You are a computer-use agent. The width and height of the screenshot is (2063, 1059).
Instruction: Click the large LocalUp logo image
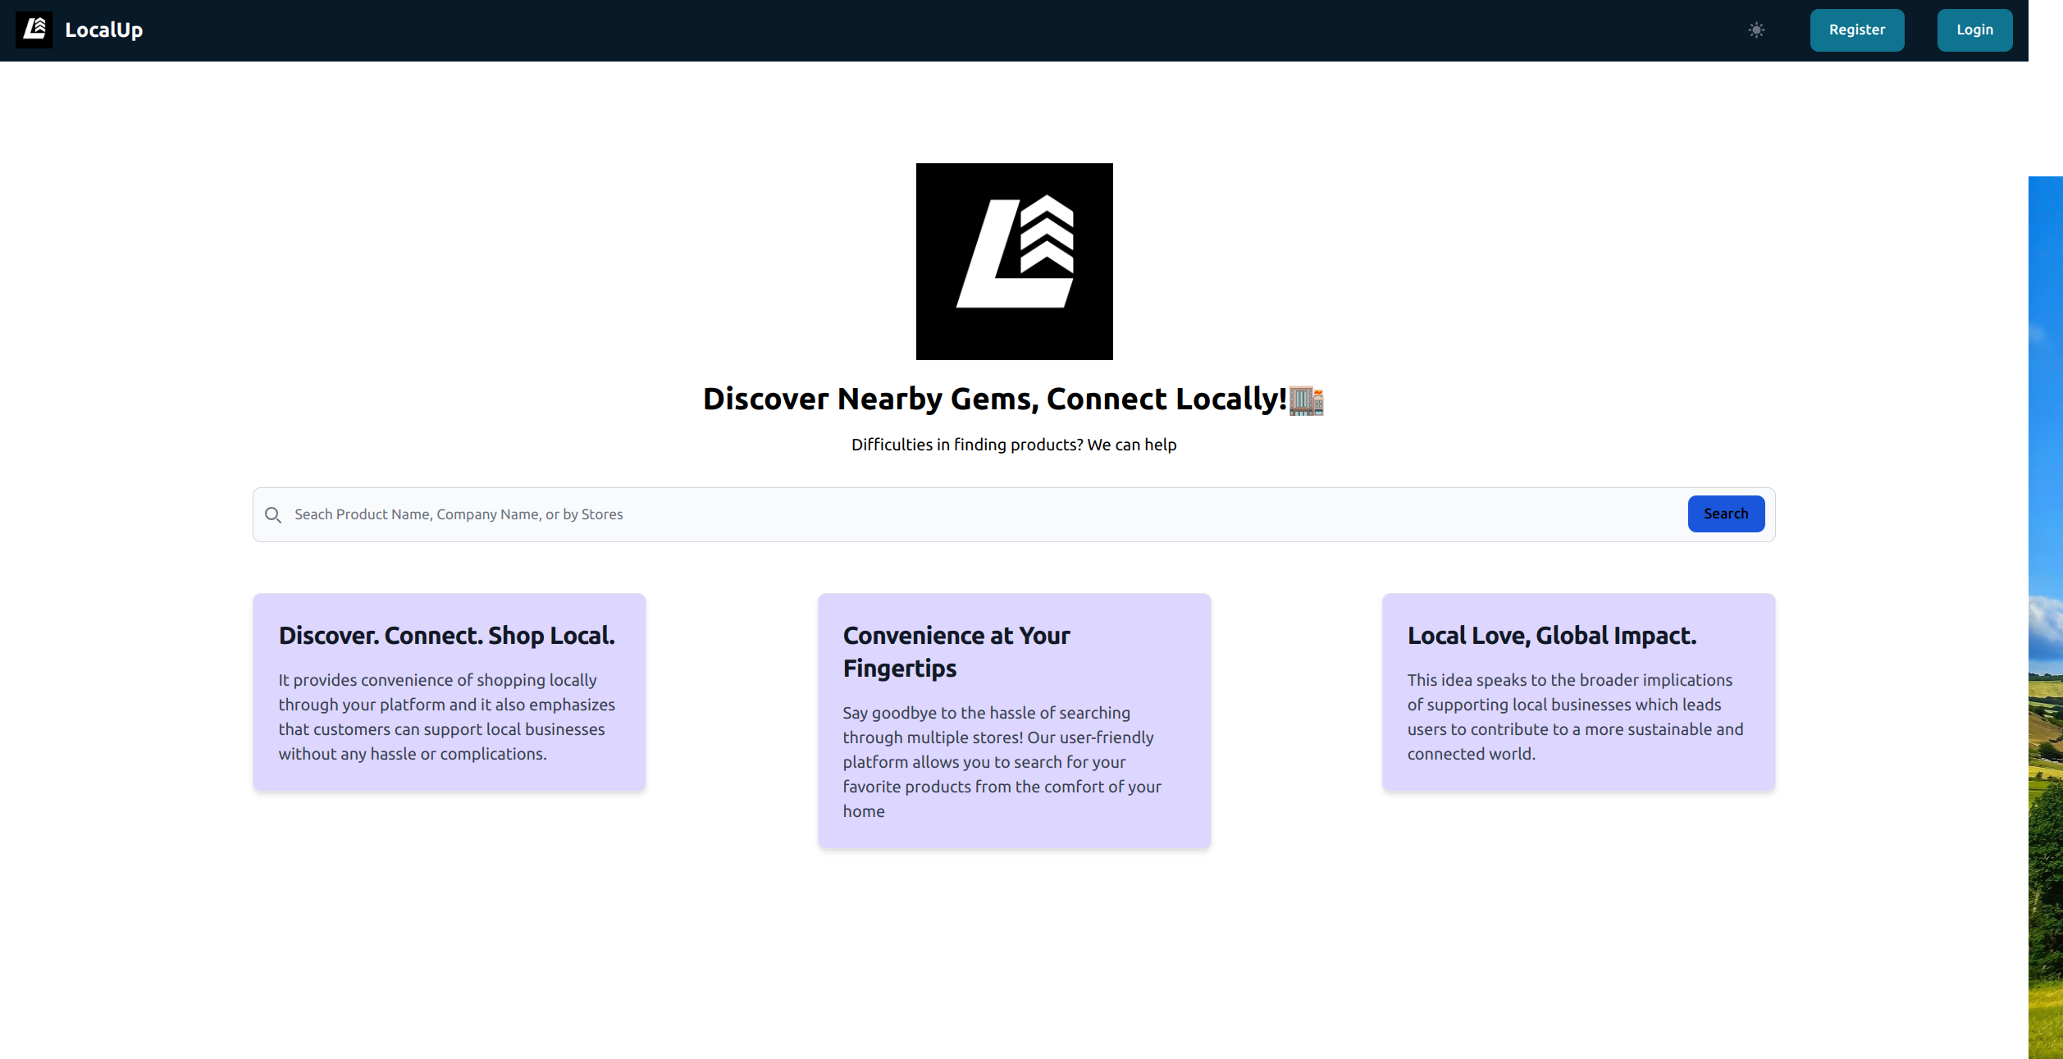tap(1014, 261)
